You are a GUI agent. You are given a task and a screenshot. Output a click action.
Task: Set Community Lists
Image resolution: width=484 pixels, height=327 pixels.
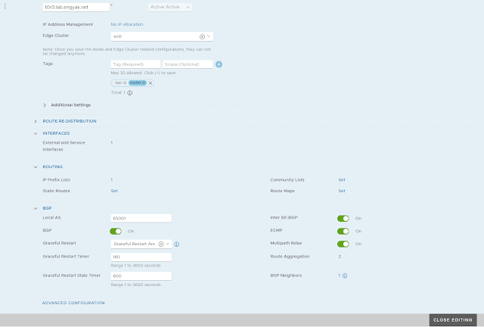tap(342, 180)
